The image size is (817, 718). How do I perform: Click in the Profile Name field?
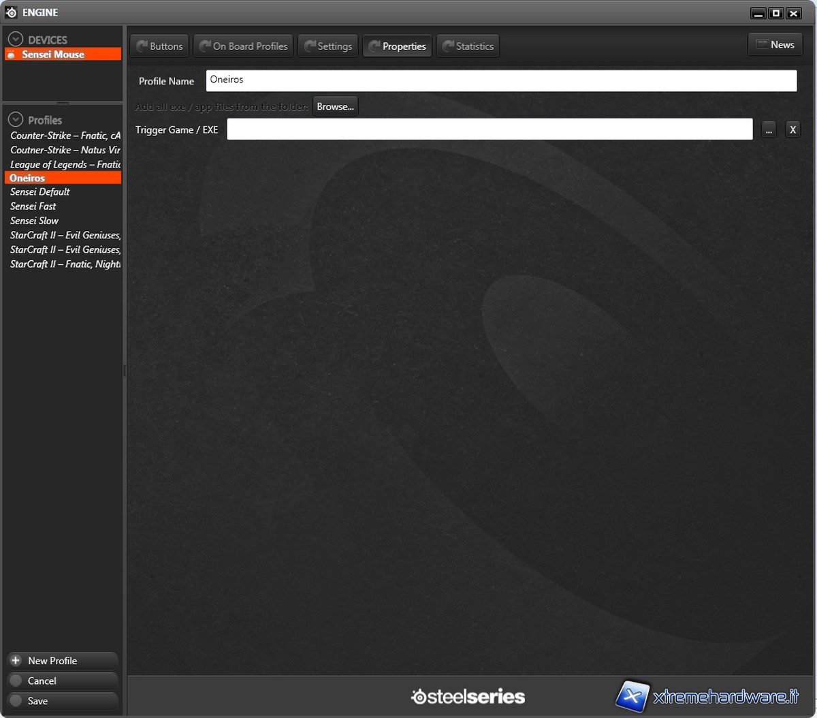point(501,80)
